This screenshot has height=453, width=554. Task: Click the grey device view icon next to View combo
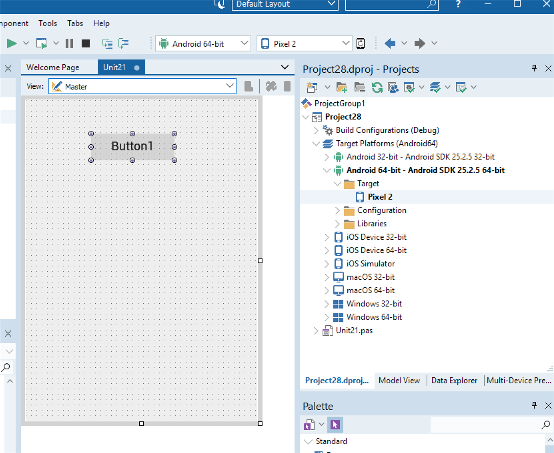tap(249, 86)
